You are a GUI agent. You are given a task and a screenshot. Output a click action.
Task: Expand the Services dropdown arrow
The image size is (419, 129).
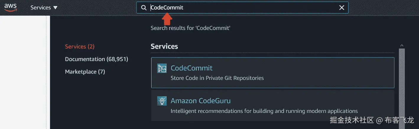(x=55, y=8)
